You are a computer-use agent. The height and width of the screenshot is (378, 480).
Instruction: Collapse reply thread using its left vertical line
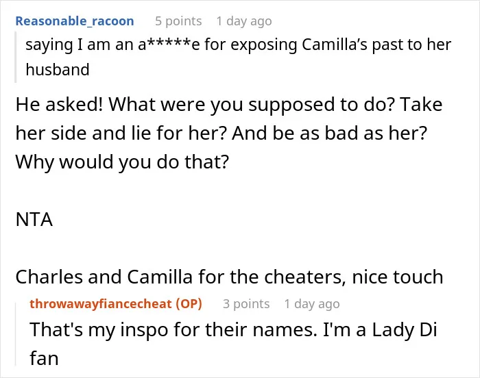click(x=16, y=333)
